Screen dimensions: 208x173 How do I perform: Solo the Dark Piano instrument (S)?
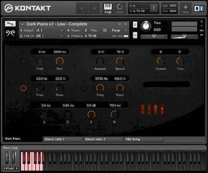pos(135,25)
